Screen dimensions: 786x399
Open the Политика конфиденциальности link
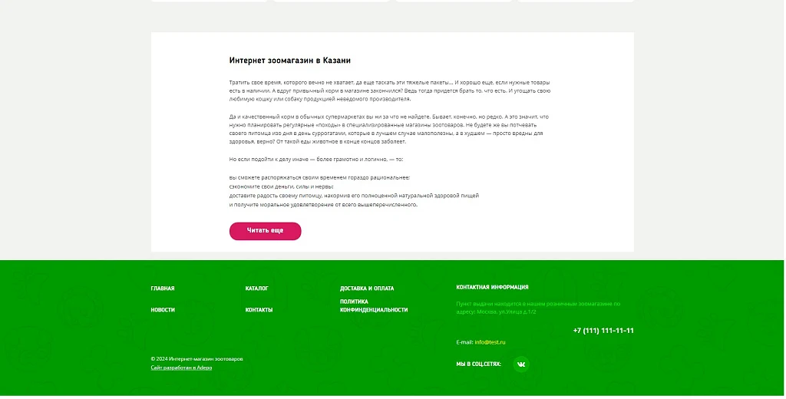[x=374, y=305]
